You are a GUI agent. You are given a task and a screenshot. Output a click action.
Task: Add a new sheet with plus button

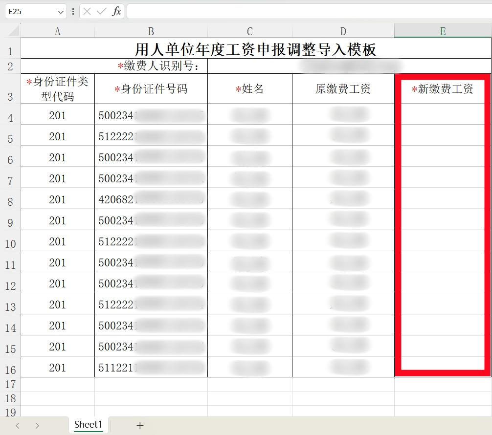click(x=140, y=425)
